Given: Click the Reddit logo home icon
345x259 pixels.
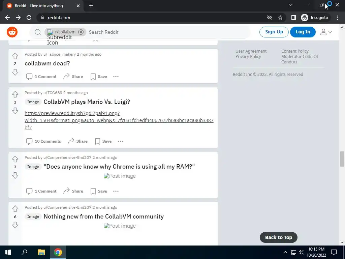Looking at the screenshot, I should pyautogui.click(x=12, y=32).
